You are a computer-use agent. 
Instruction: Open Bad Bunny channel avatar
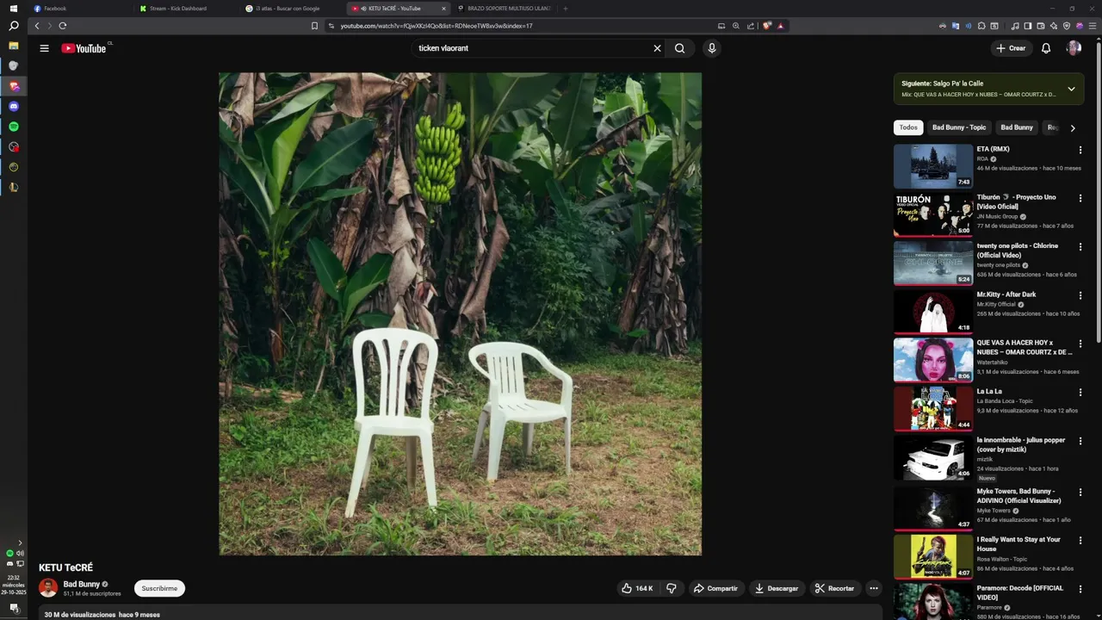click(48, 588)
